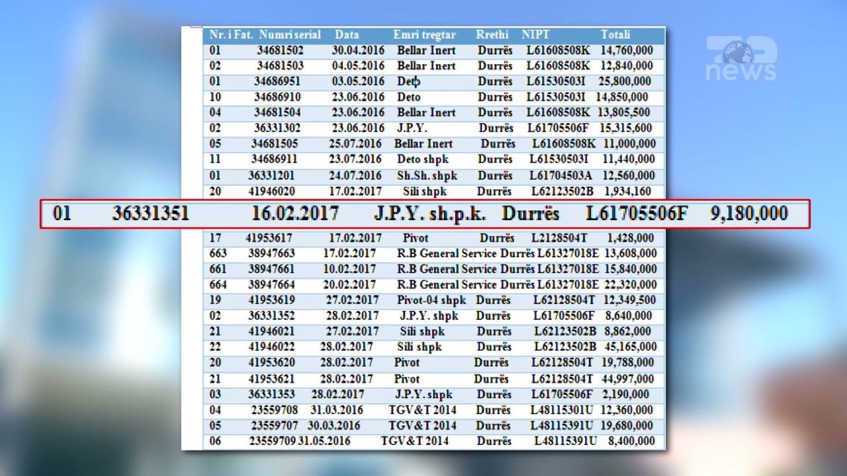Click the total 15,840,000
847x476 pixels.
[630, 269]
